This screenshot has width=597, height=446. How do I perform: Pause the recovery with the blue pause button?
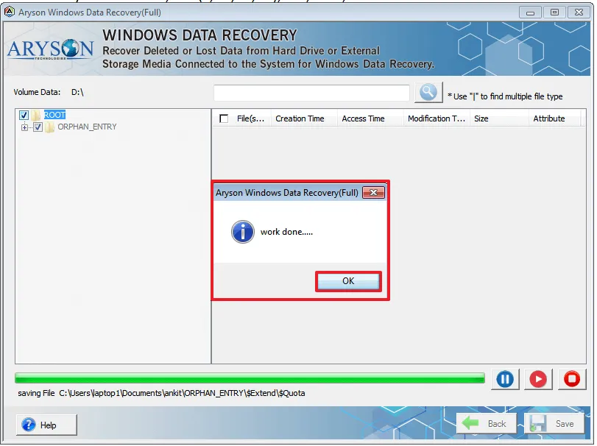point(505,379)
